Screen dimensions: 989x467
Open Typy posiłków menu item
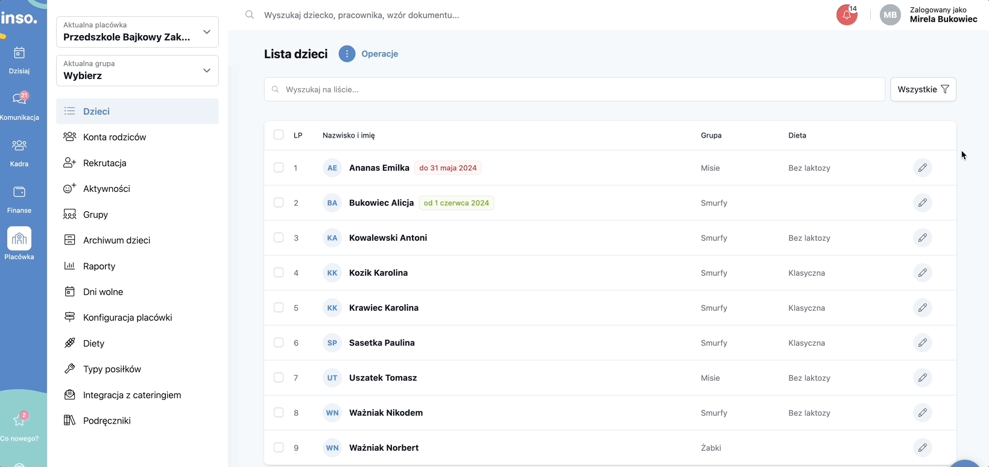point(137,369)
